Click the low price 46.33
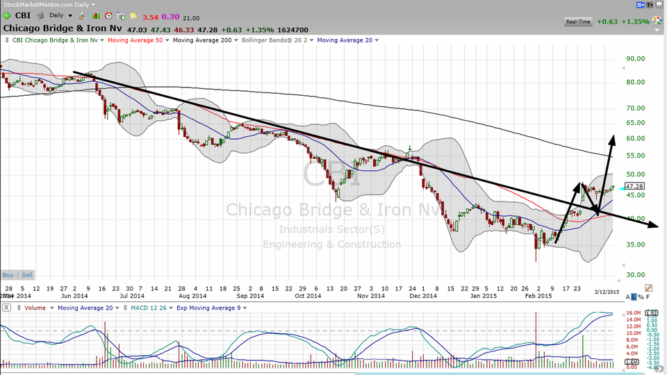The height and width of the screenshot is (375, 667). pyautogui.click(x=183, y=30)
